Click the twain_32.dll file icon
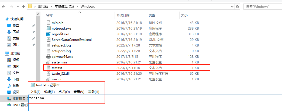Viewport: 282px width, 111px height. point(48,74)
